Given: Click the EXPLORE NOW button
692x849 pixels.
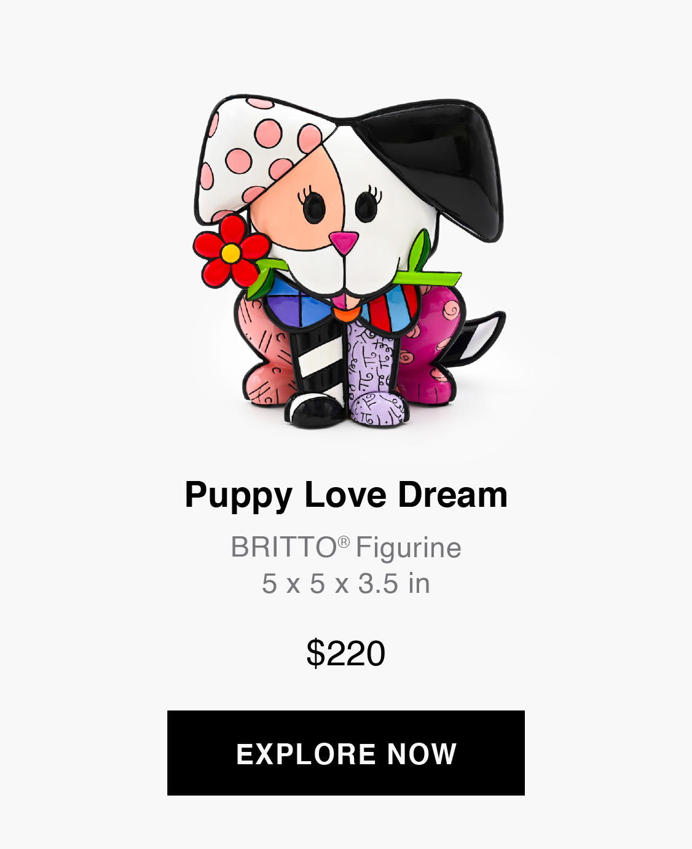Looking at the screenshot, I should 346,753.
